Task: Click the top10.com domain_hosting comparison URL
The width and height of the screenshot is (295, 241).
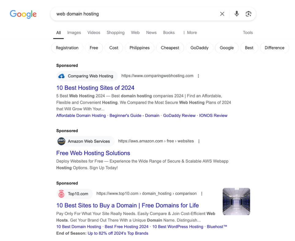Action: [147, 193]
